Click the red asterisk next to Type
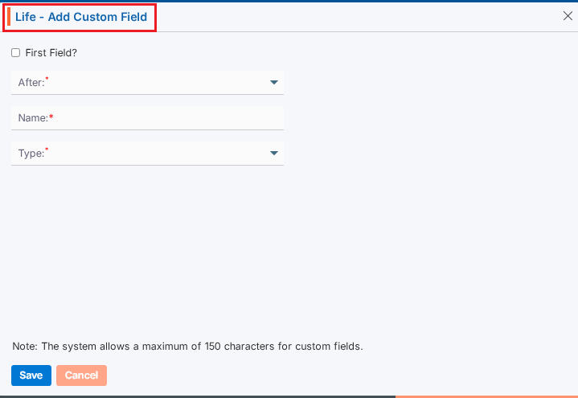This screenshot has width=578, height=398. tap(47, 150)
